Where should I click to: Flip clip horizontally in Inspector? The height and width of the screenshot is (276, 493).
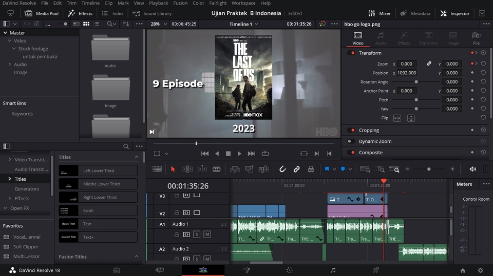397,118
